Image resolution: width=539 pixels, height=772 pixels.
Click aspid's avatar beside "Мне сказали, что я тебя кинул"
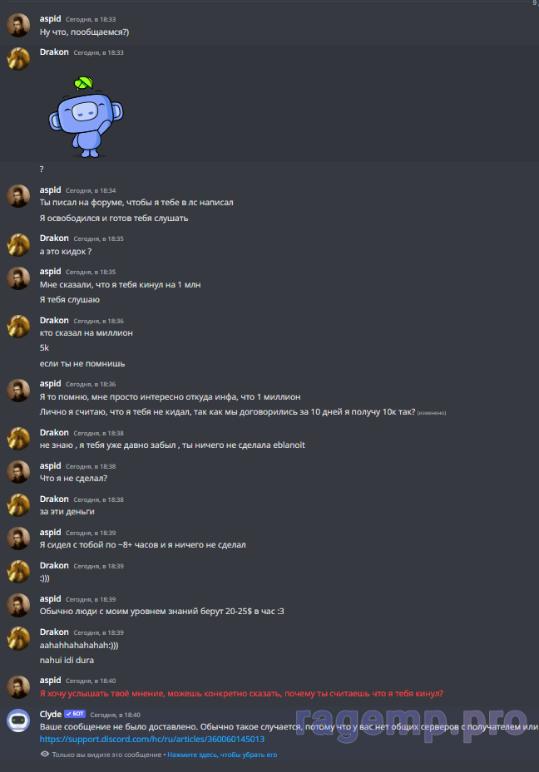18,278
